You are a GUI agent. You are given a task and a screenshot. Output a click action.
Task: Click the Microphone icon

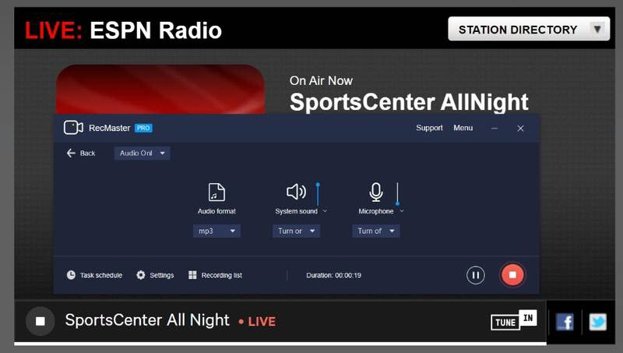pyautogui.click(x=376, y=192)
